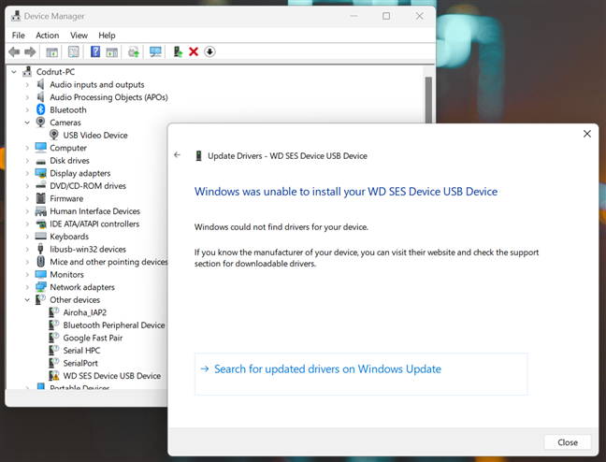Click the Back arrow in Device Manager toolbar

14,51
